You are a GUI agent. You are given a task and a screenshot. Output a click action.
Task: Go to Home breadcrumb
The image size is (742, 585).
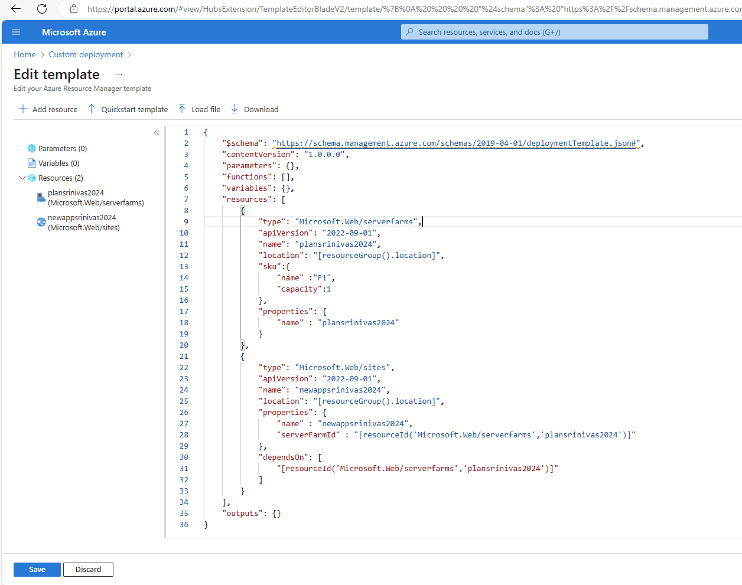click(x=25, y=54)
